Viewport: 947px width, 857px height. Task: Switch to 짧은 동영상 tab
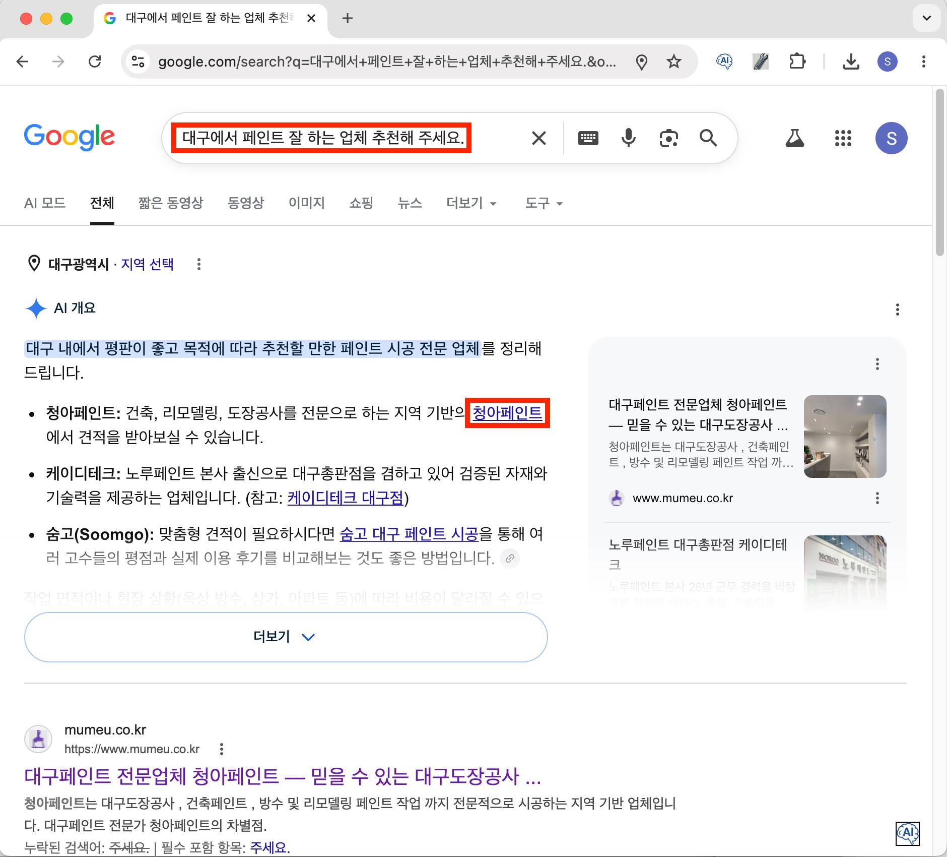coord(171,203)
